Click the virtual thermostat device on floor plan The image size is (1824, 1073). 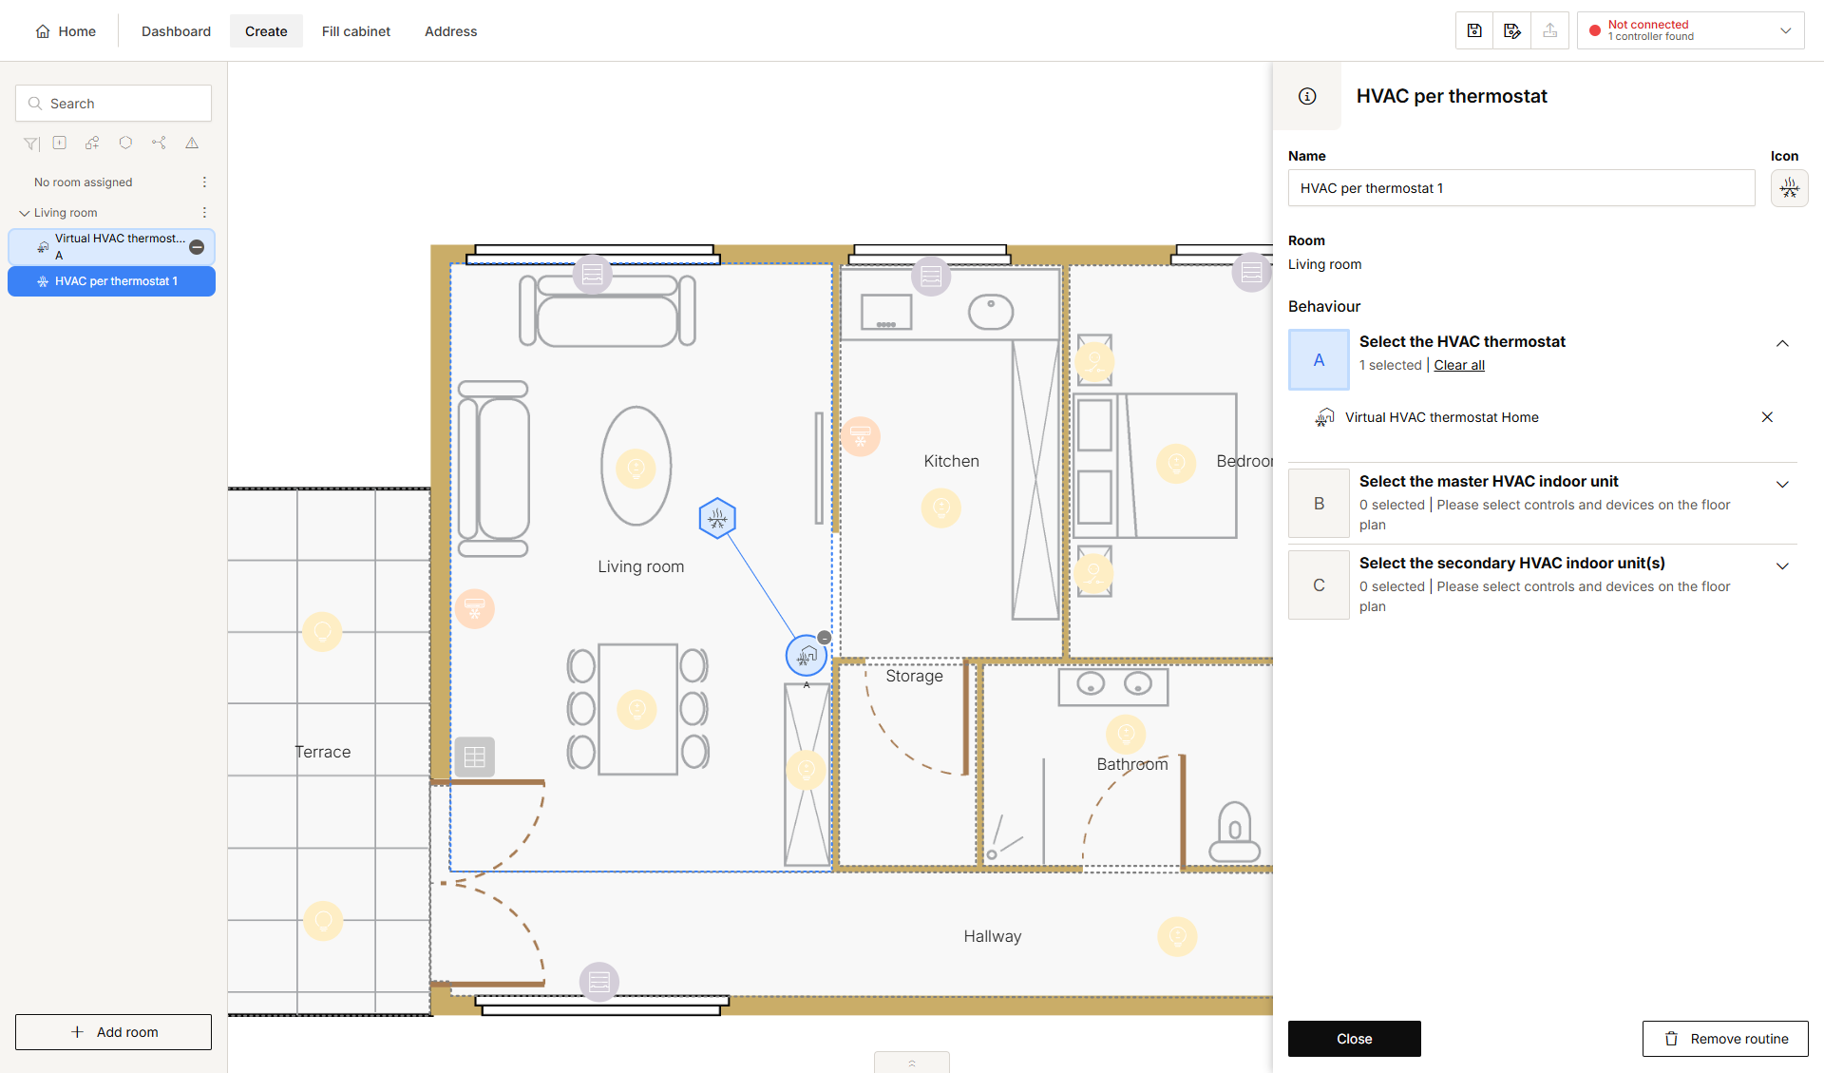(x=807, y=655)
